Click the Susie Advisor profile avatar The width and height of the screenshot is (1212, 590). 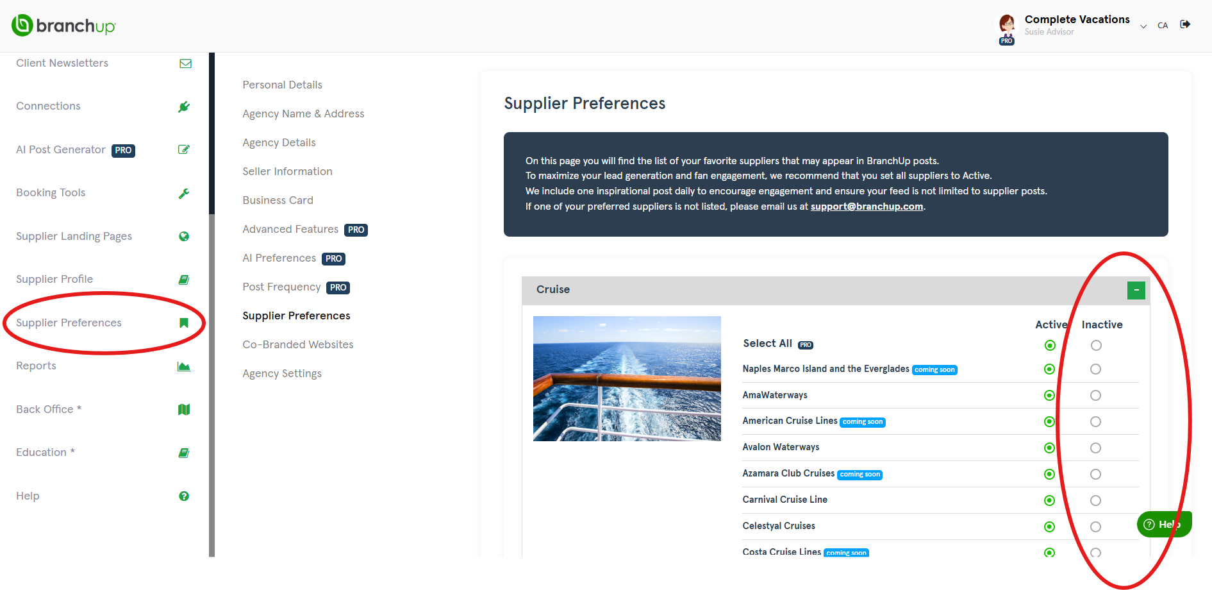1007,26
